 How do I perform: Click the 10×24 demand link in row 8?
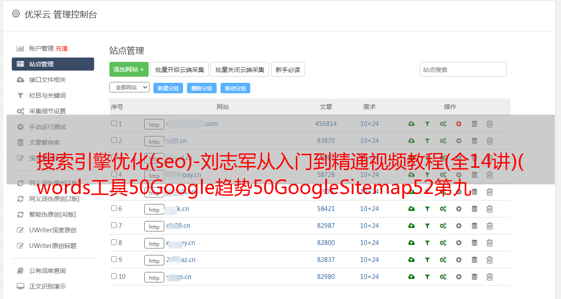[370, 243]
